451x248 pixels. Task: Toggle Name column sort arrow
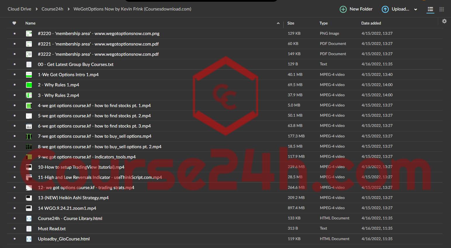(x=278, y=23)
